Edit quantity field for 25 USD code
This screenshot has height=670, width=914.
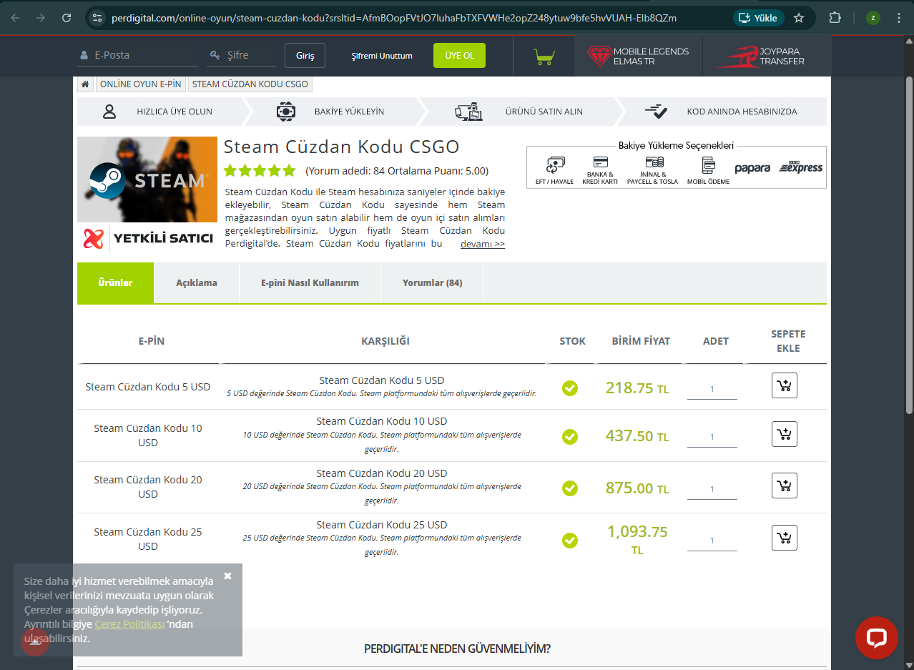(x=712, y=541)
